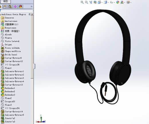The image size is (149, 124).
Task: Click the panel collapse handle
Action: pos(34,66)
